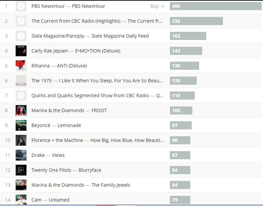Viewport: 263px width, 206px height.
Task: Open Twenty One Pilots Blurryface cover
Action: coord(21,170)
